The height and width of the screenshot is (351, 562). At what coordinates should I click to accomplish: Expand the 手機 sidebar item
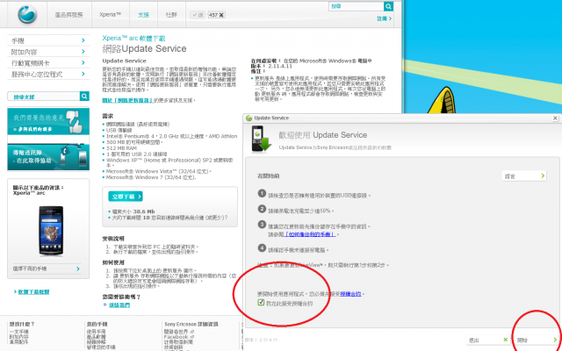tap(48, 40)
